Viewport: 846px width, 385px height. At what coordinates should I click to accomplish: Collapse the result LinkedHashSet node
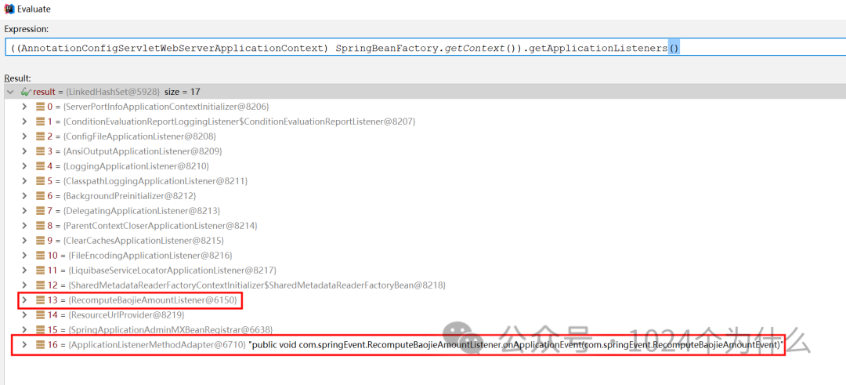click(10, 92)
